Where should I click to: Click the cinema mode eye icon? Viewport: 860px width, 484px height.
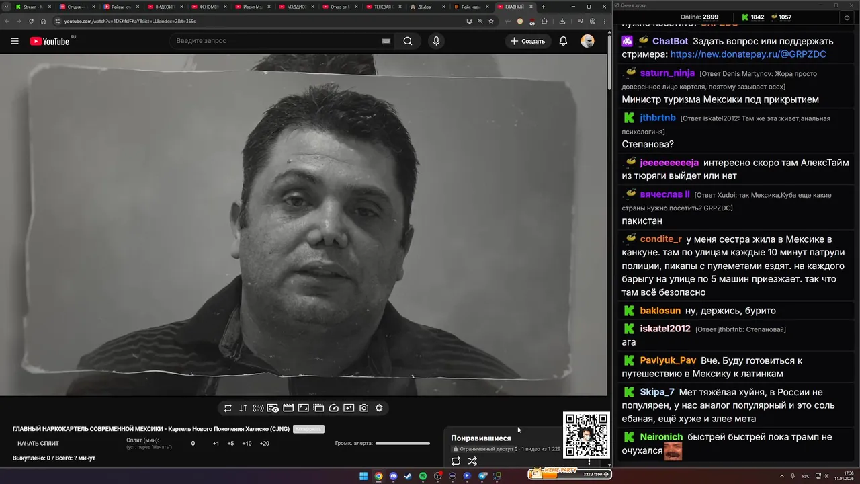point(273,408)
